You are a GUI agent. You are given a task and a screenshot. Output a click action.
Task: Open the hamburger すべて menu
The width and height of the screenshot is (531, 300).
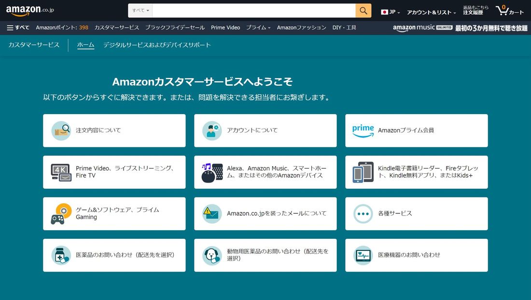click(x=18, y=28)
